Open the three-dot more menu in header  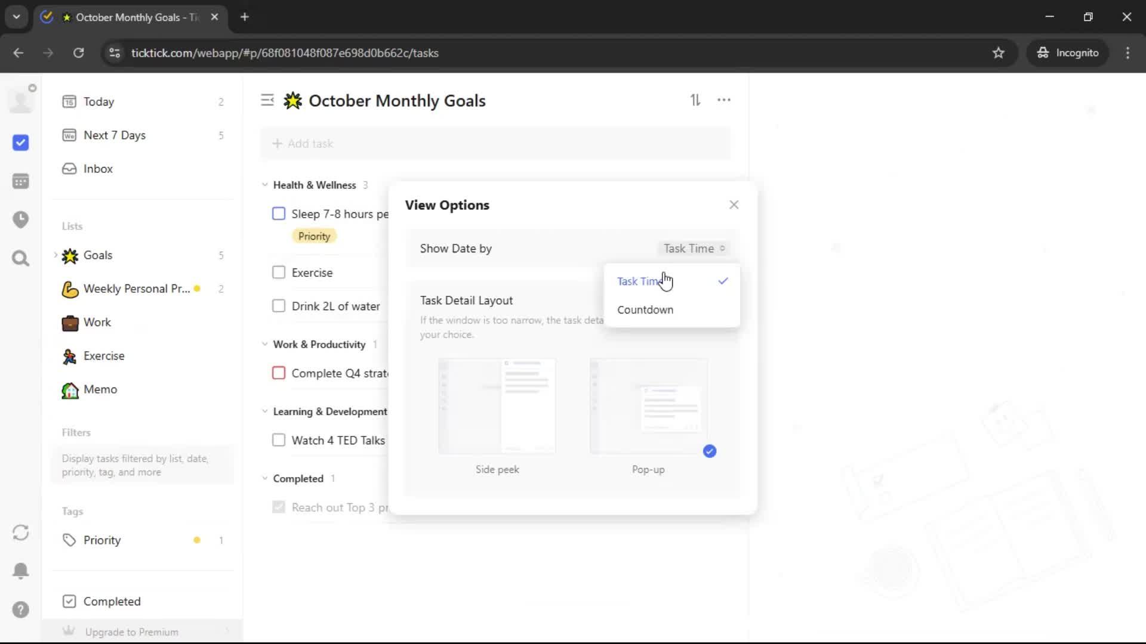tap(723, 100)
